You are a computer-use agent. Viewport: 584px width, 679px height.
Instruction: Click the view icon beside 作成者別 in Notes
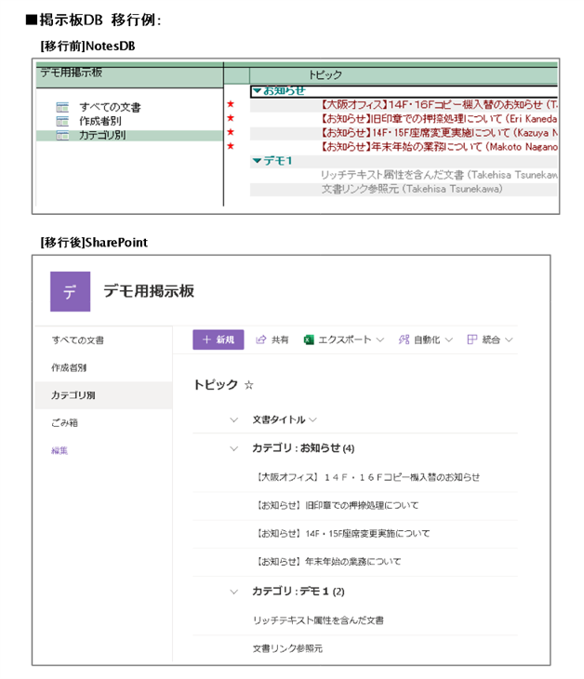[62, 121]
